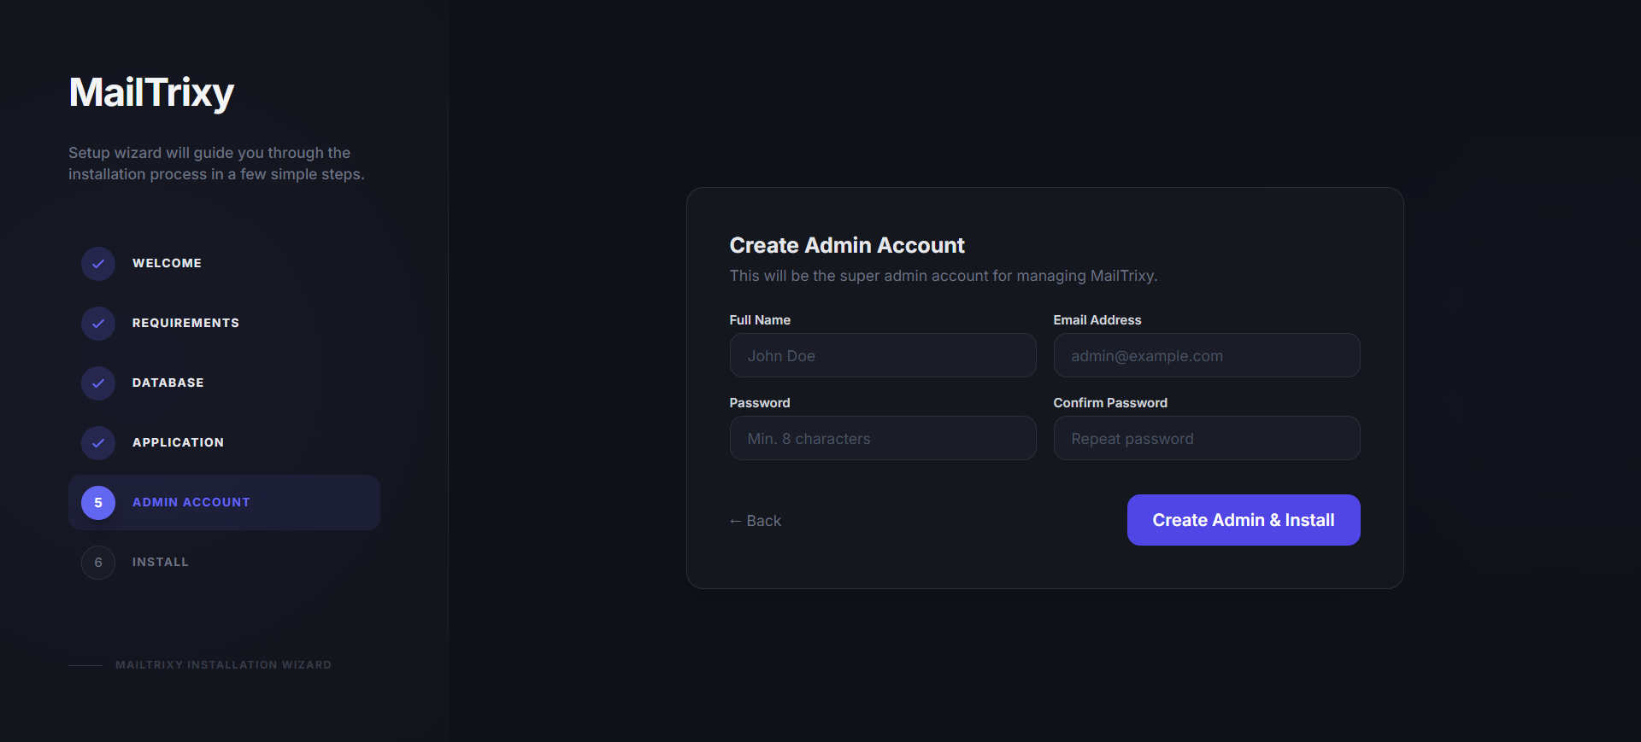Click the MAILTRIXY INSTALLATION WIZARD footer text
The height and width of the screenshot is (742, 1641).
pyautogui.click(x=223, y=665)
